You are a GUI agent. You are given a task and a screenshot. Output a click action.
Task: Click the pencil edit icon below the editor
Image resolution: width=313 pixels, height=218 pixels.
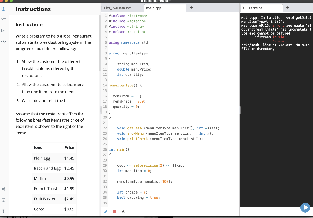point(105,211)
